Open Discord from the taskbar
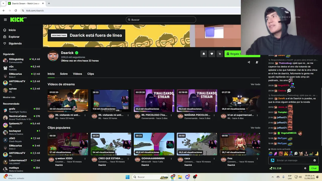Viewport: 322px width, 181px height. [187, 177]
